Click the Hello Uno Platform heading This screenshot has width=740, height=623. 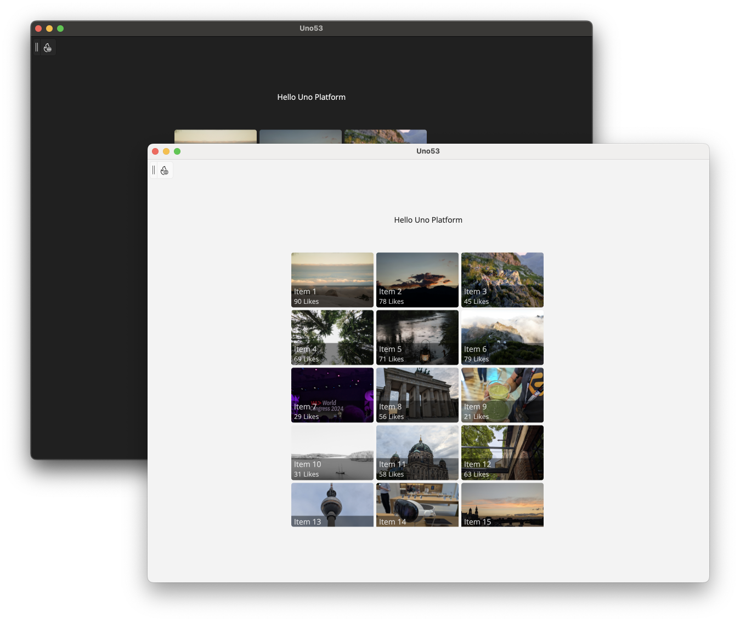coord(428,219)
